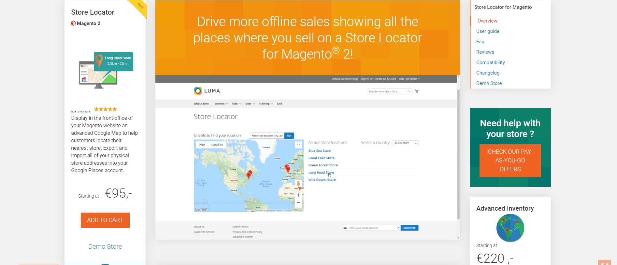Viewport: 617px width, 265px height.
Task: Click the Subscribe button
Action: click(409, 228)
